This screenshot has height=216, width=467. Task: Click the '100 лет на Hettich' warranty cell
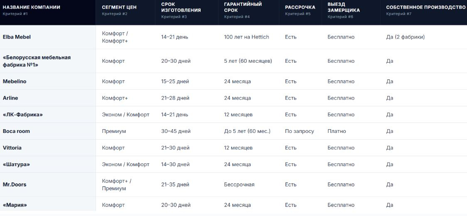click(247, 37)
